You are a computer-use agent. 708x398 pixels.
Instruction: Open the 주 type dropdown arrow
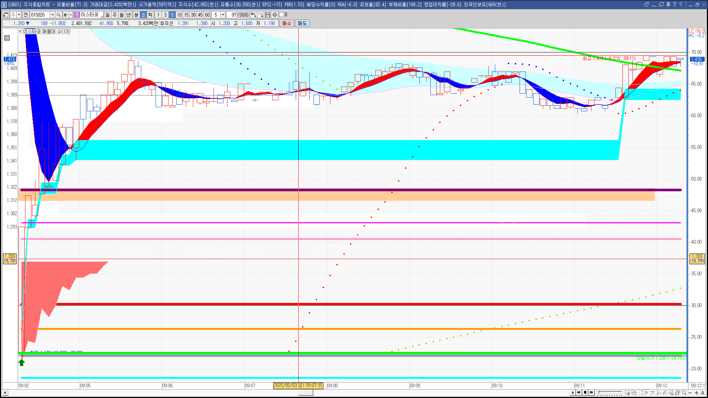(19, 15)
